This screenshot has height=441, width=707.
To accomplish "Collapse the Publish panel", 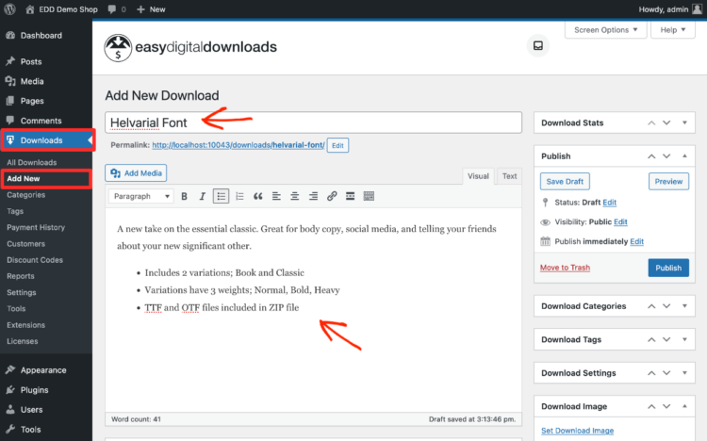I will click(684, 155).
